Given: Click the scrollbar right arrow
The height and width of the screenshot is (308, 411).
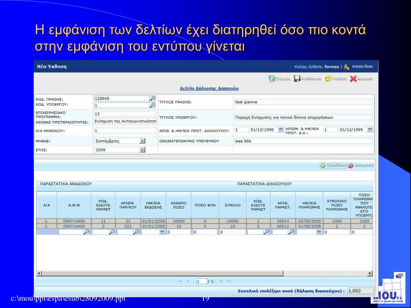Looking at the screenshot, I should coord(370,274).
